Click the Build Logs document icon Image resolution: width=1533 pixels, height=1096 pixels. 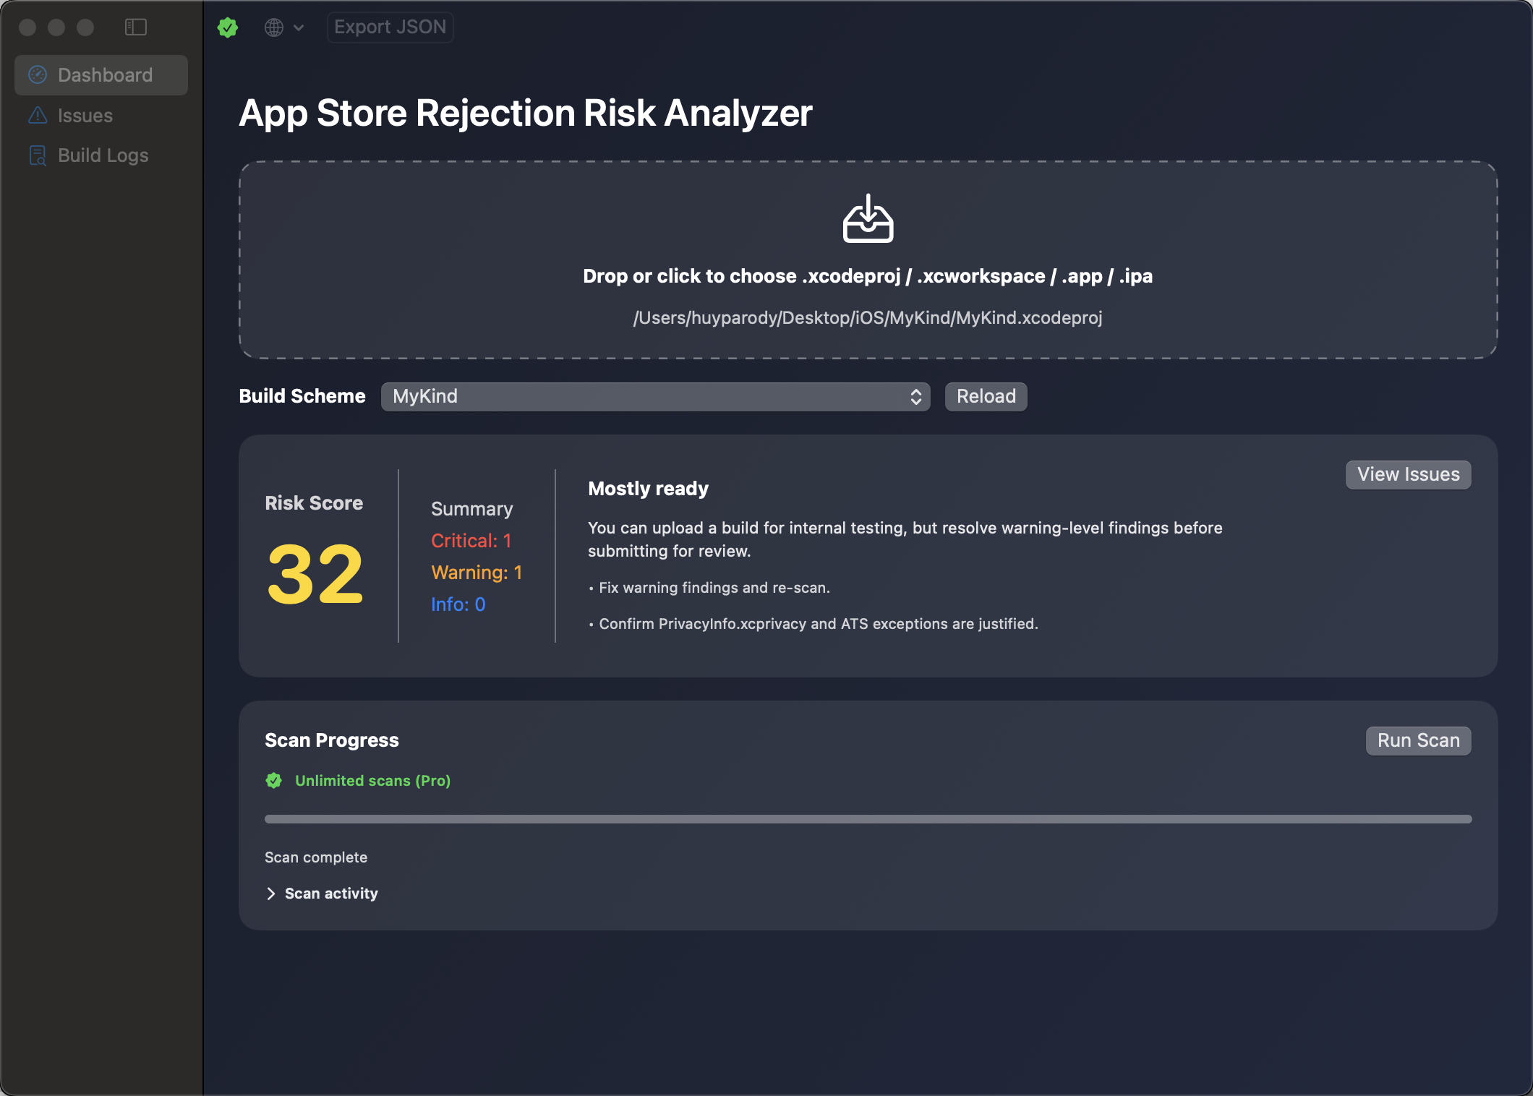[x=38, y=155]
